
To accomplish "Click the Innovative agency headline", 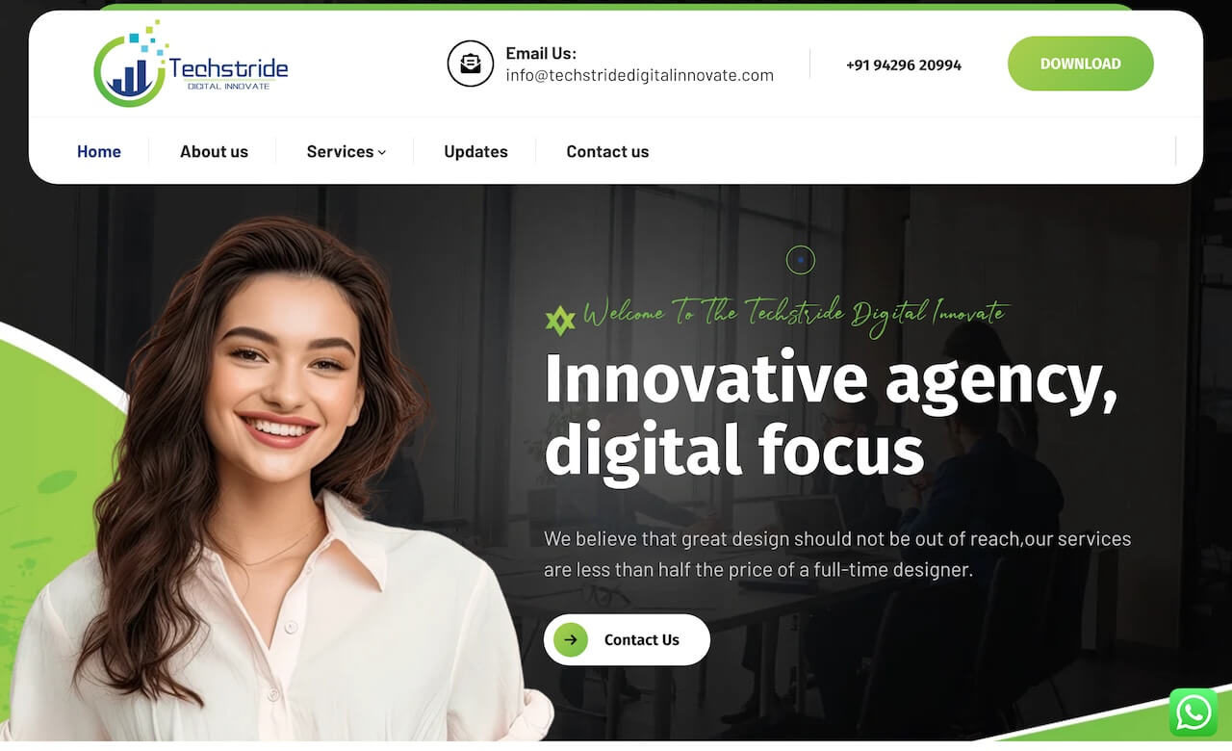I will tap(831, 415).
